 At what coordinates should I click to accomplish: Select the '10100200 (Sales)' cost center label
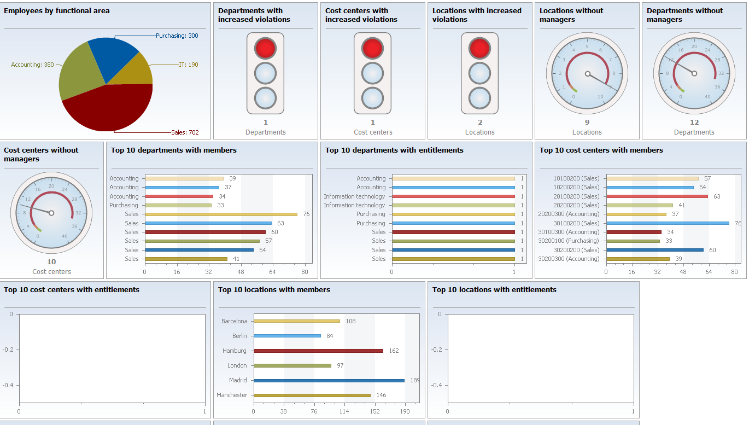pos(576,178)
